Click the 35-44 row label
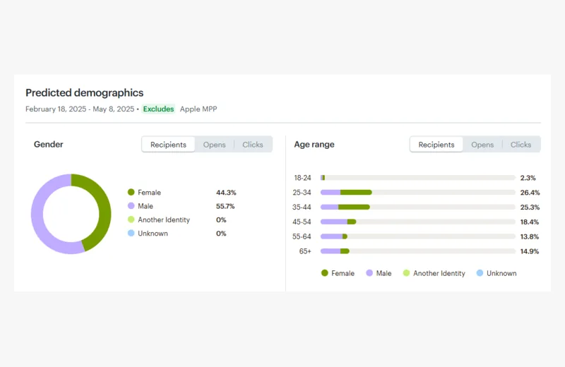This screenshot has width=565, height=367. click(x=302, y=207)
